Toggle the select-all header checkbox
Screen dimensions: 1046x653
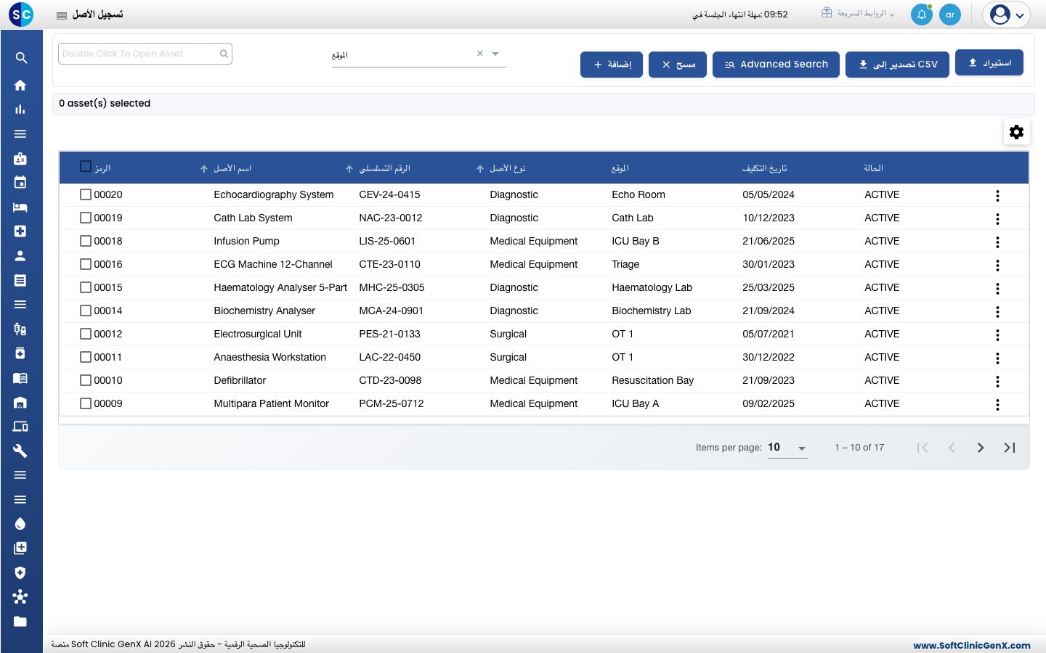86,167
